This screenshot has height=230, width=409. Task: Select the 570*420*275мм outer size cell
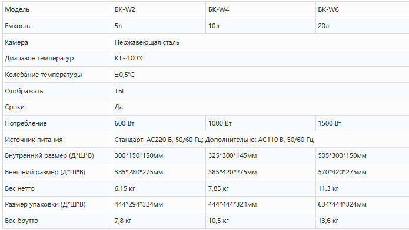363,172
